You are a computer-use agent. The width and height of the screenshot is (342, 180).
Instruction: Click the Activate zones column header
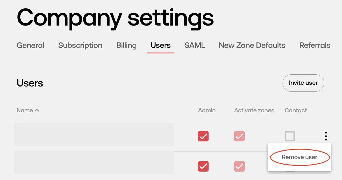pos(254,110)
